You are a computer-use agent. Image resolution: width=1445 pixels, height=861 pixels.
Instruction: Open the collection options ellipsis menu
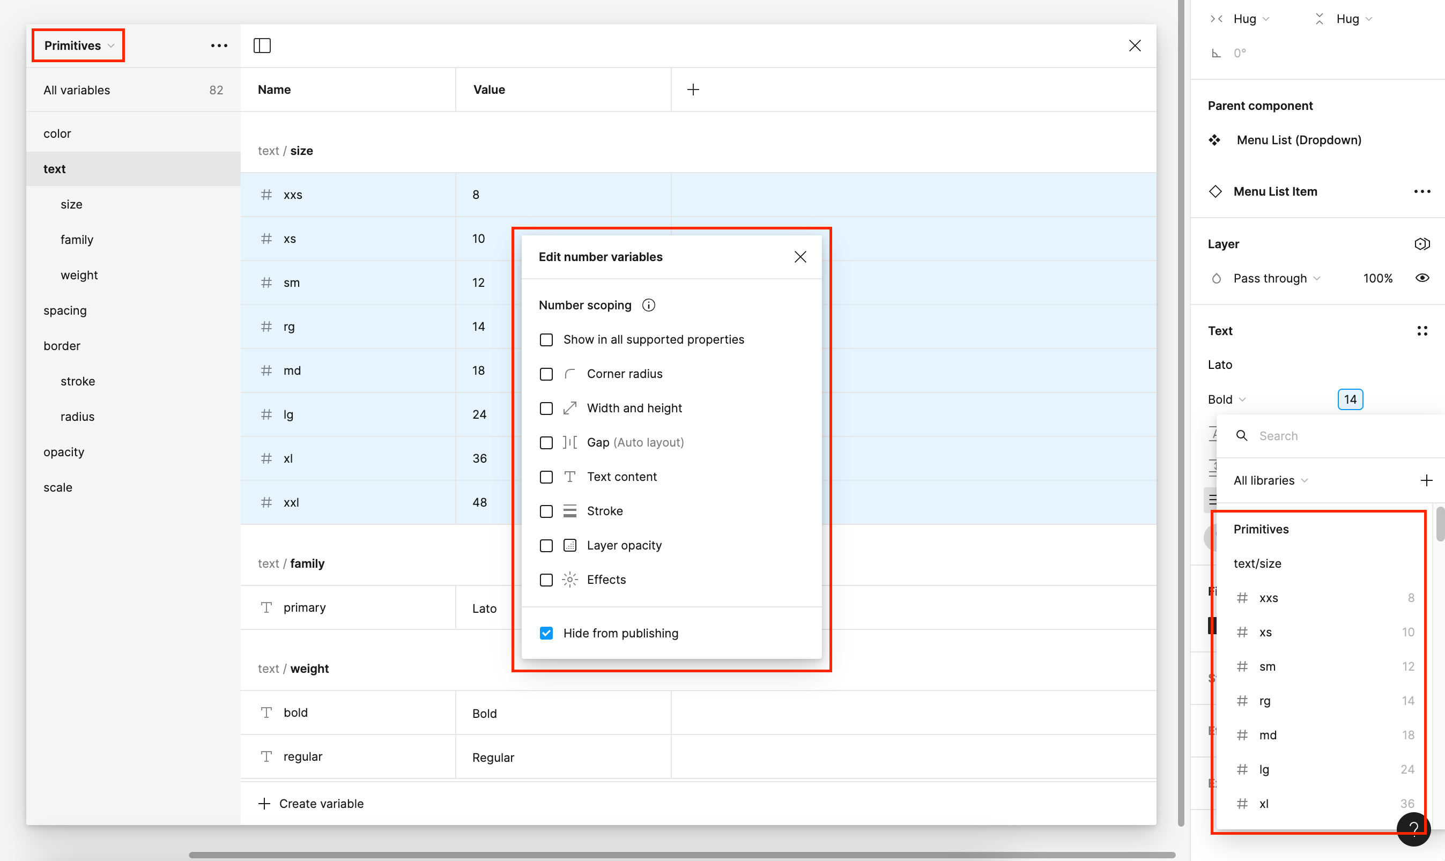219,45
